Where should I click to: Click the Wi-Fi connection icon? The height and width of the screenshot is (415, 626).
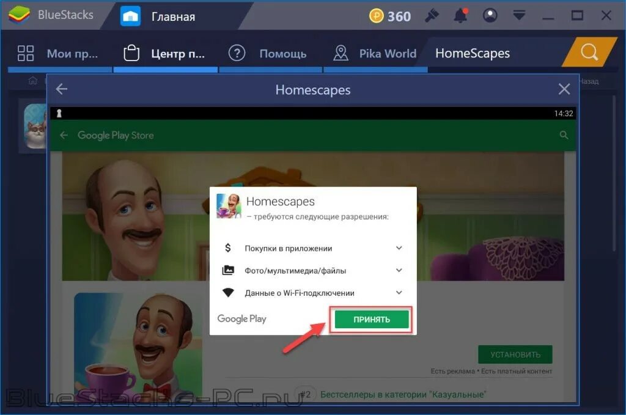[228, 293]
